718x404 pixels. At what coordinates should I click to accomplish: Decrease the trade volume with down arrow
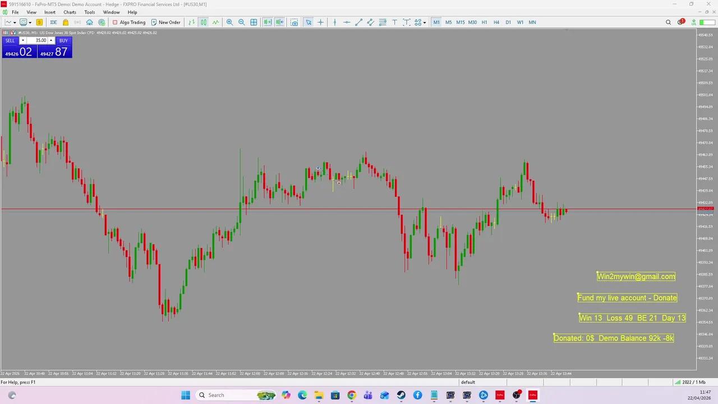(23, 40)
